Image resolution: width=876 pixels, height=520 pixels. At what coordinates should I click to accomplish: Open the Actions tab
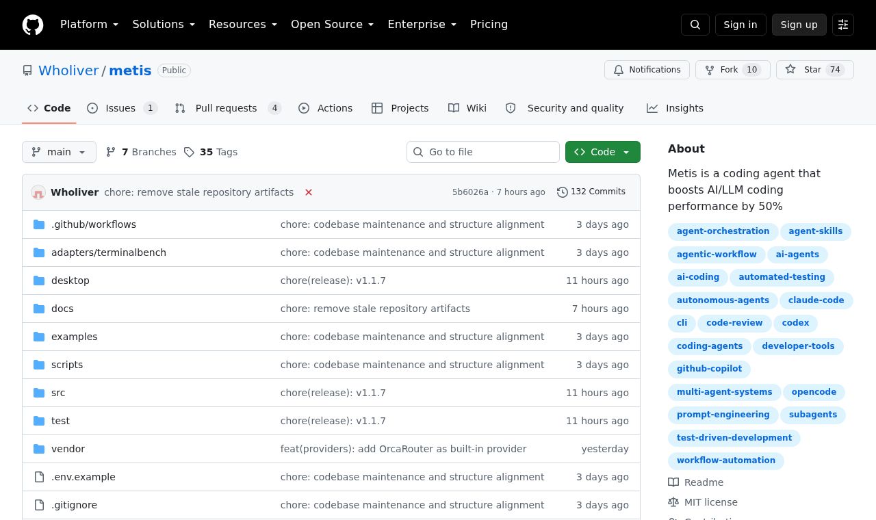tap(326, 108)
